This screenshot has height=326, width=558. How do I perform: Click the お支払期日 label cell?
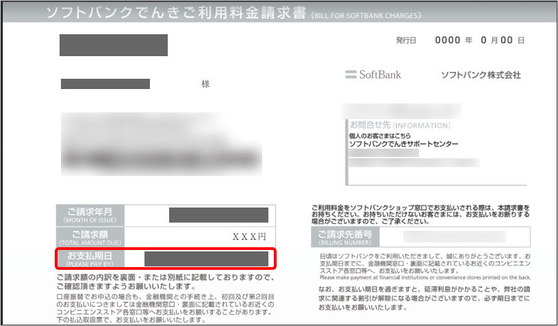(90, 259)
